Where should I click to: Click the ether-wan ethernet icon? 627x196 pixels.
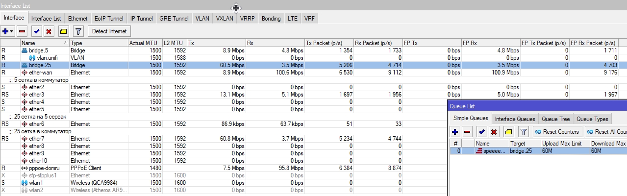pos(25,73)
